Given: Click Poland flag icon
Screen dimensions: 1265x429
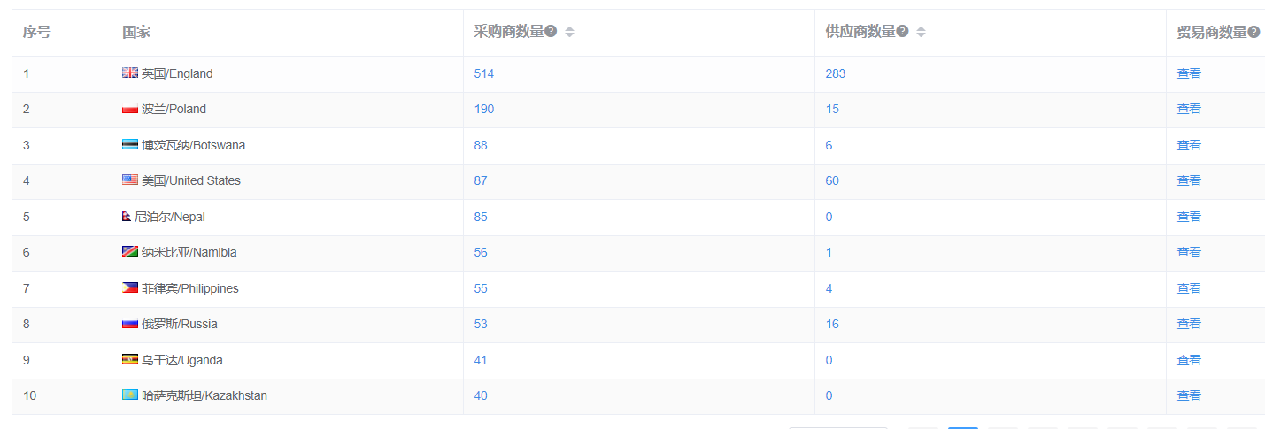Looking at the screenshot, I should (130, 109).
